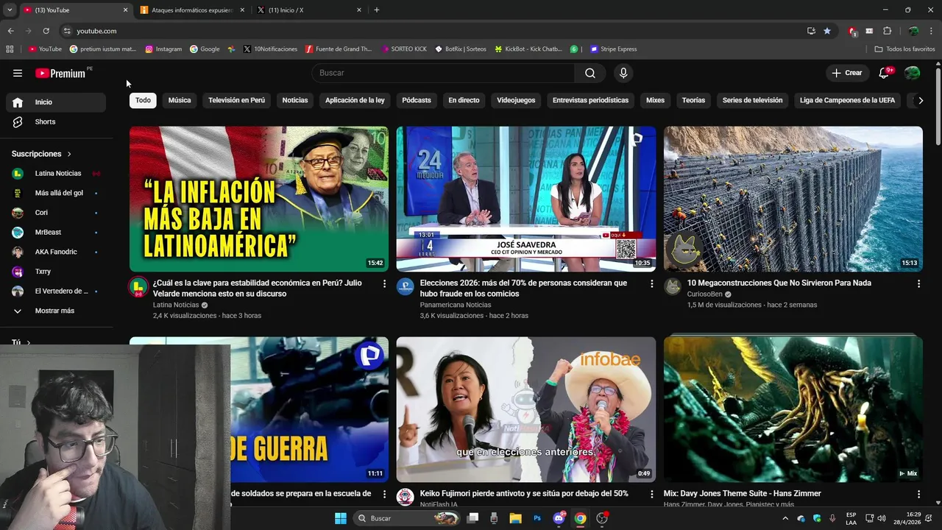Open Windows Start menu
Viewport: 942px width, 530px height.
(341, 518)
